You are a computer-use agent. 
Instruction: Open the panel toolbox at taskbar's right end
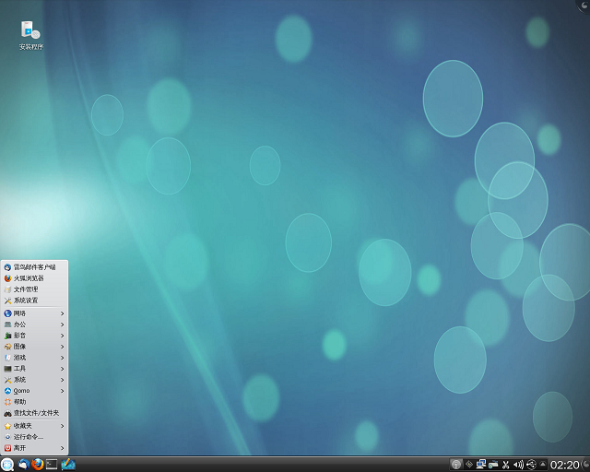coord(585,465)
